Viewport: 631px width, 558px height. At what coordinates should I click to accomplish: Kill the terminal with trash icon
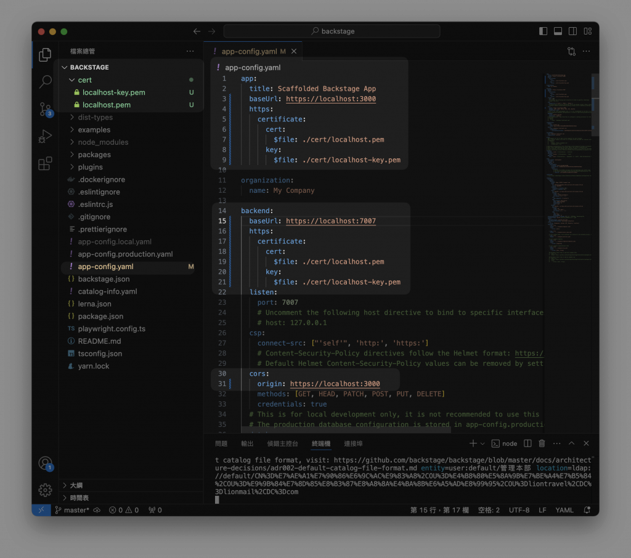tap(542, 443)
